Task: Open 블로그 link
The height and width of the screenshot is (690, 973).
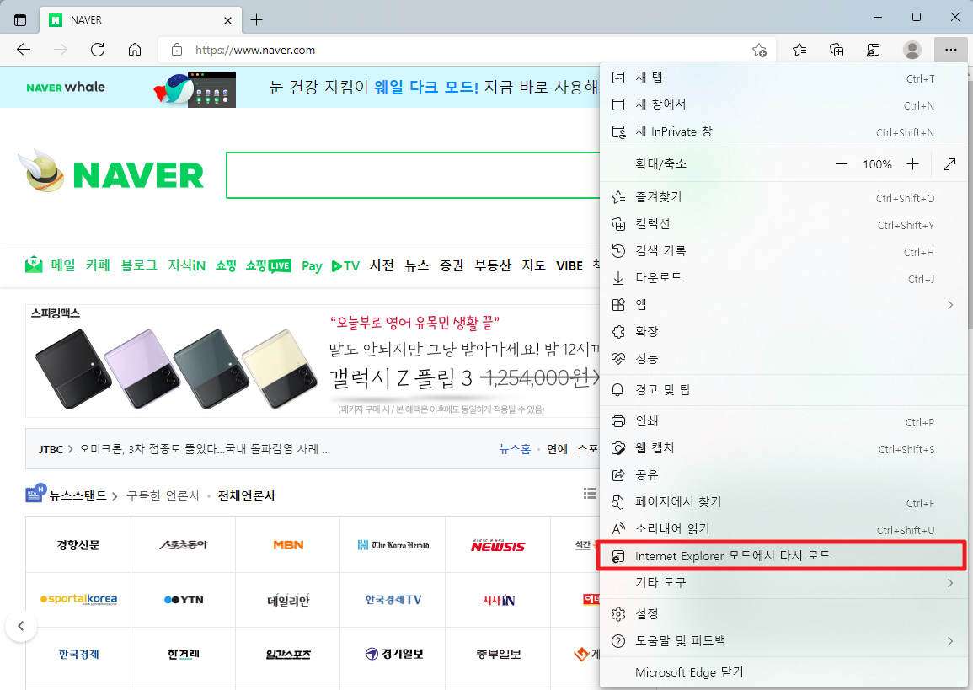Action: (x=139, y=265)
